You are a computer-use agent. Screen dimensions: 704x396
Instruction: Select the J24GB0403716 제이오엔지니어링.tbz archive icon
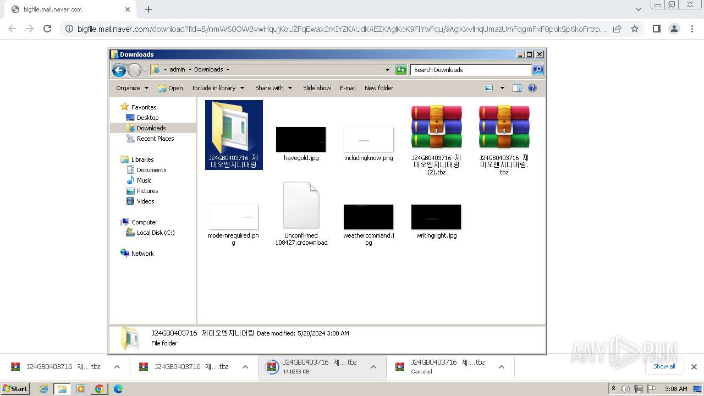coord(504,127)
